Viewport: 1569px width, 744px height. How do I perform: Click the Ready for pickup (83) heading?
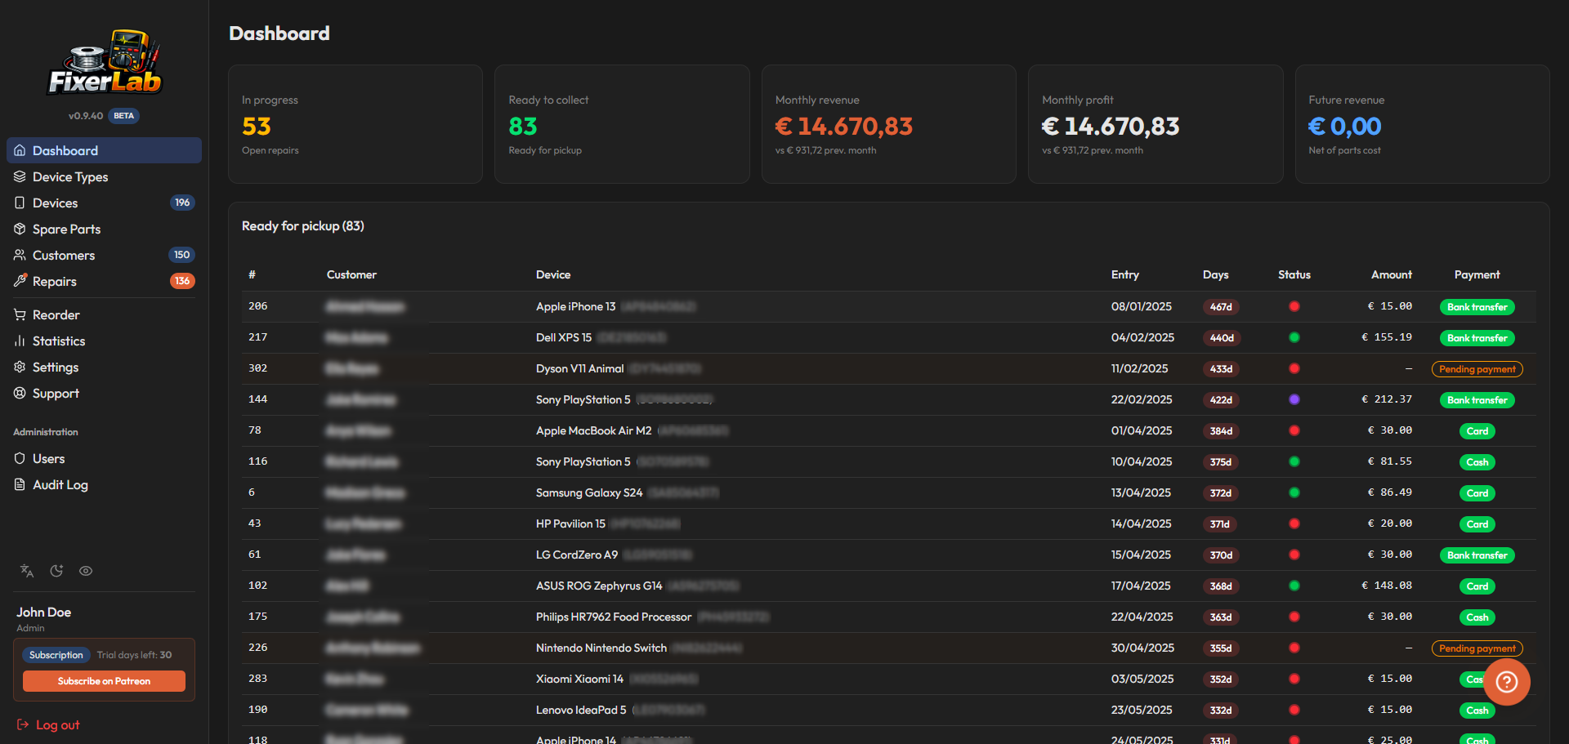tap(303, 226)
